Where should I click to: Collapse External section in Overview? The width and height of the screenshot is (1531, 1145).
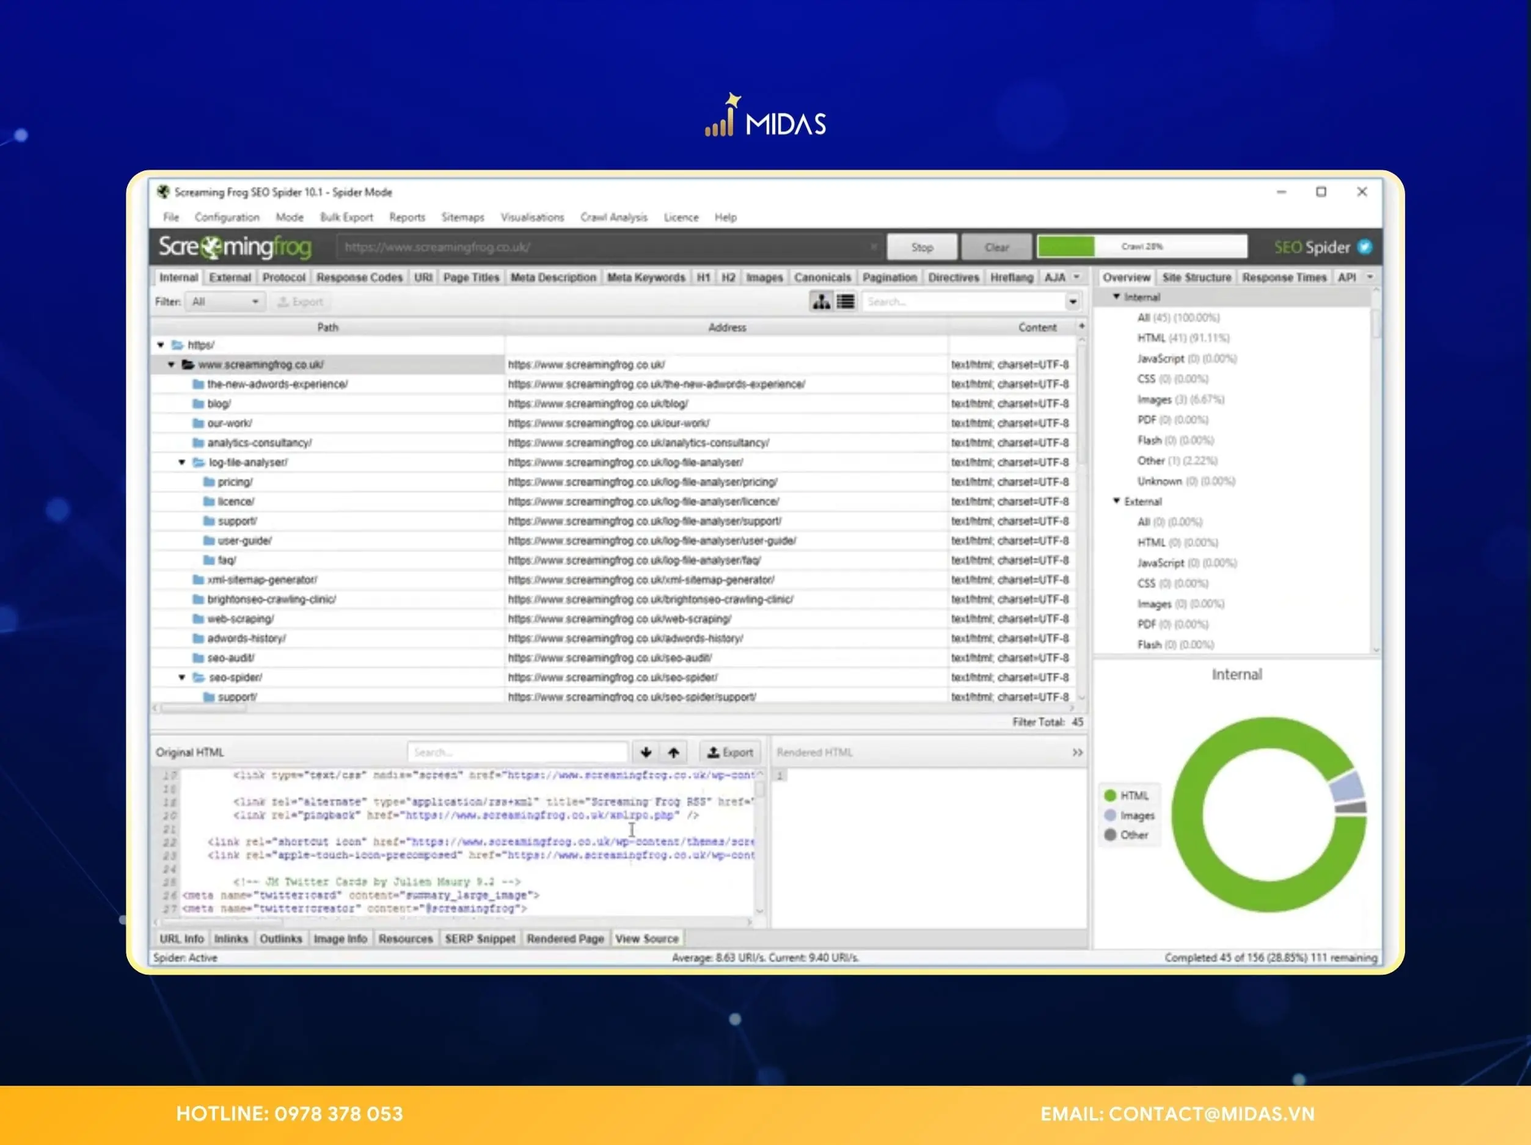[1116, 500]
